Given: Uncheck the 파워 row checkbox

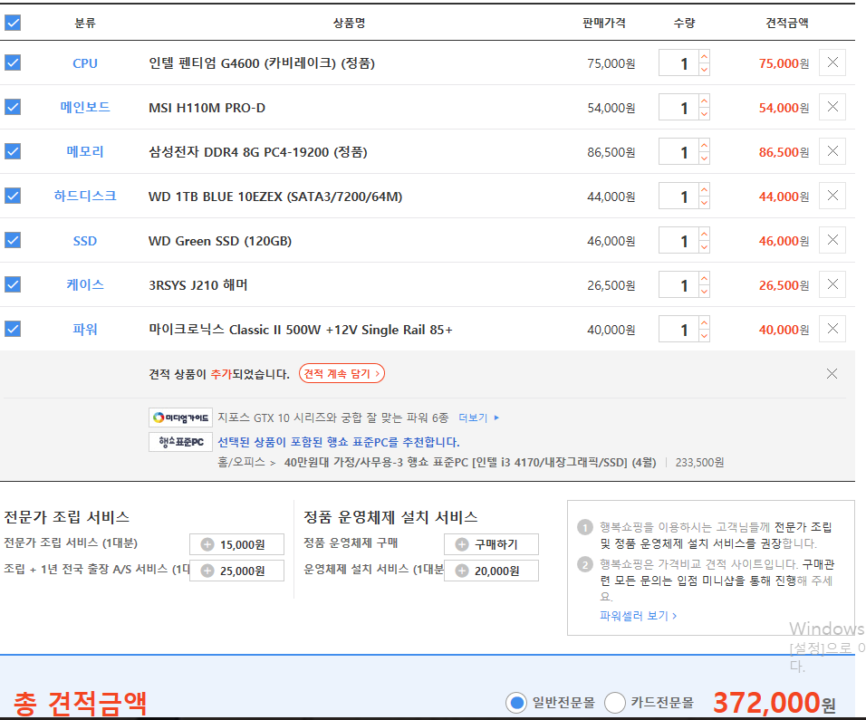Looking at the screenshot, I should (13, 329).
